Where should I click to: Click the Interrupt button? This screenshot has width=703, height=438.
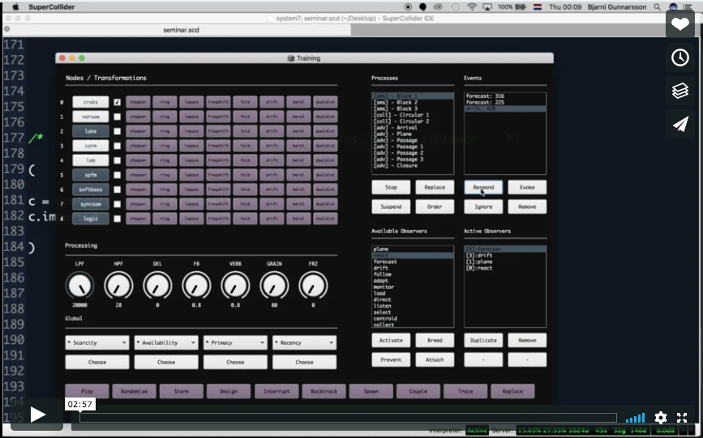[276, 391]
